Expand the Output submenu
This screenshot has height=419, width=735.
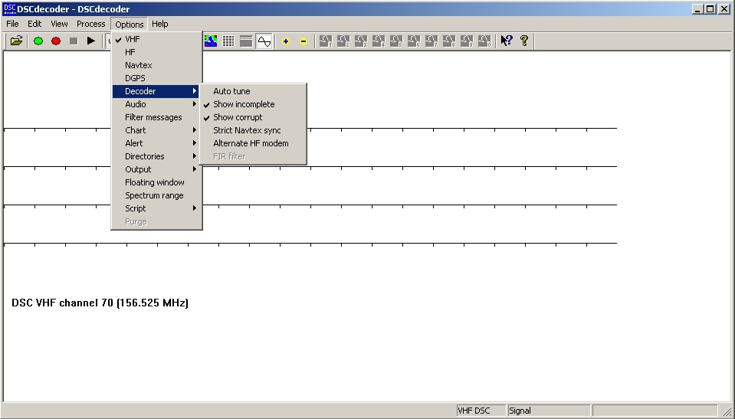156,169
